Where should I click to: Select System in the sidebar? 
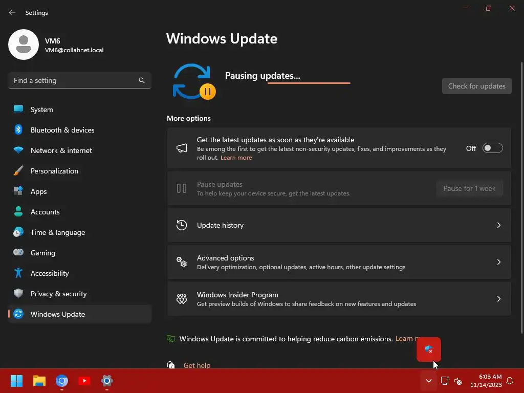click(x=80, y=110)
